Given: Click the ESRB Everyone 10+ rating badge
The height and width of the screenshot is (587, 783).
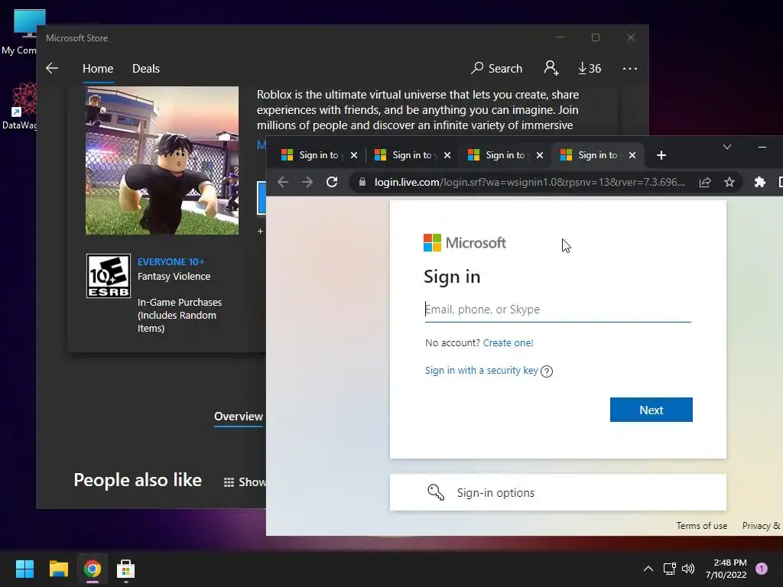Looking at the screenshot, I should click(109, 276).
